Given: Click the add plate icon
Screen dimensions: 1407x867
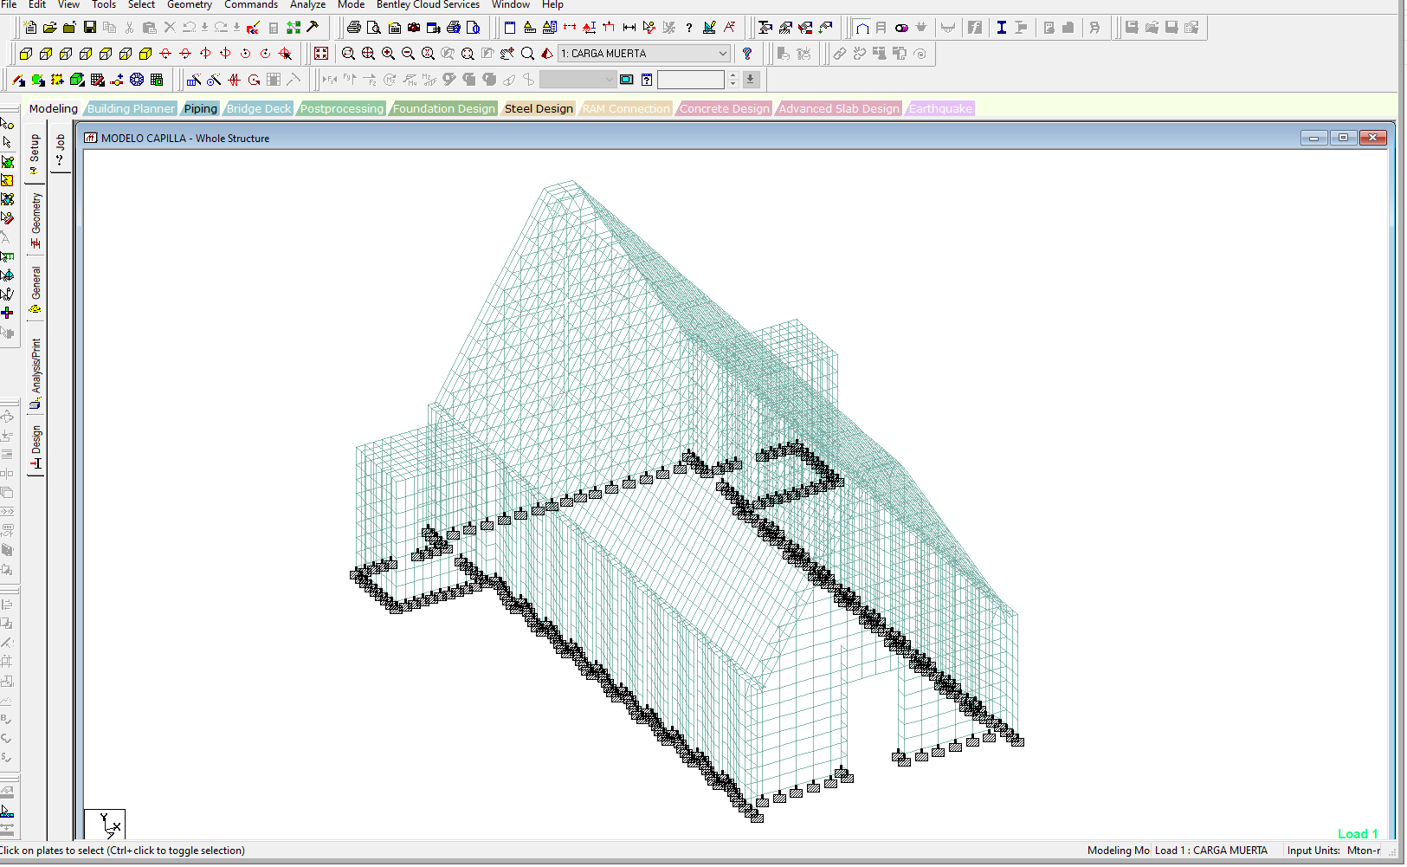Looking at the screenshot, I should 37,80.
